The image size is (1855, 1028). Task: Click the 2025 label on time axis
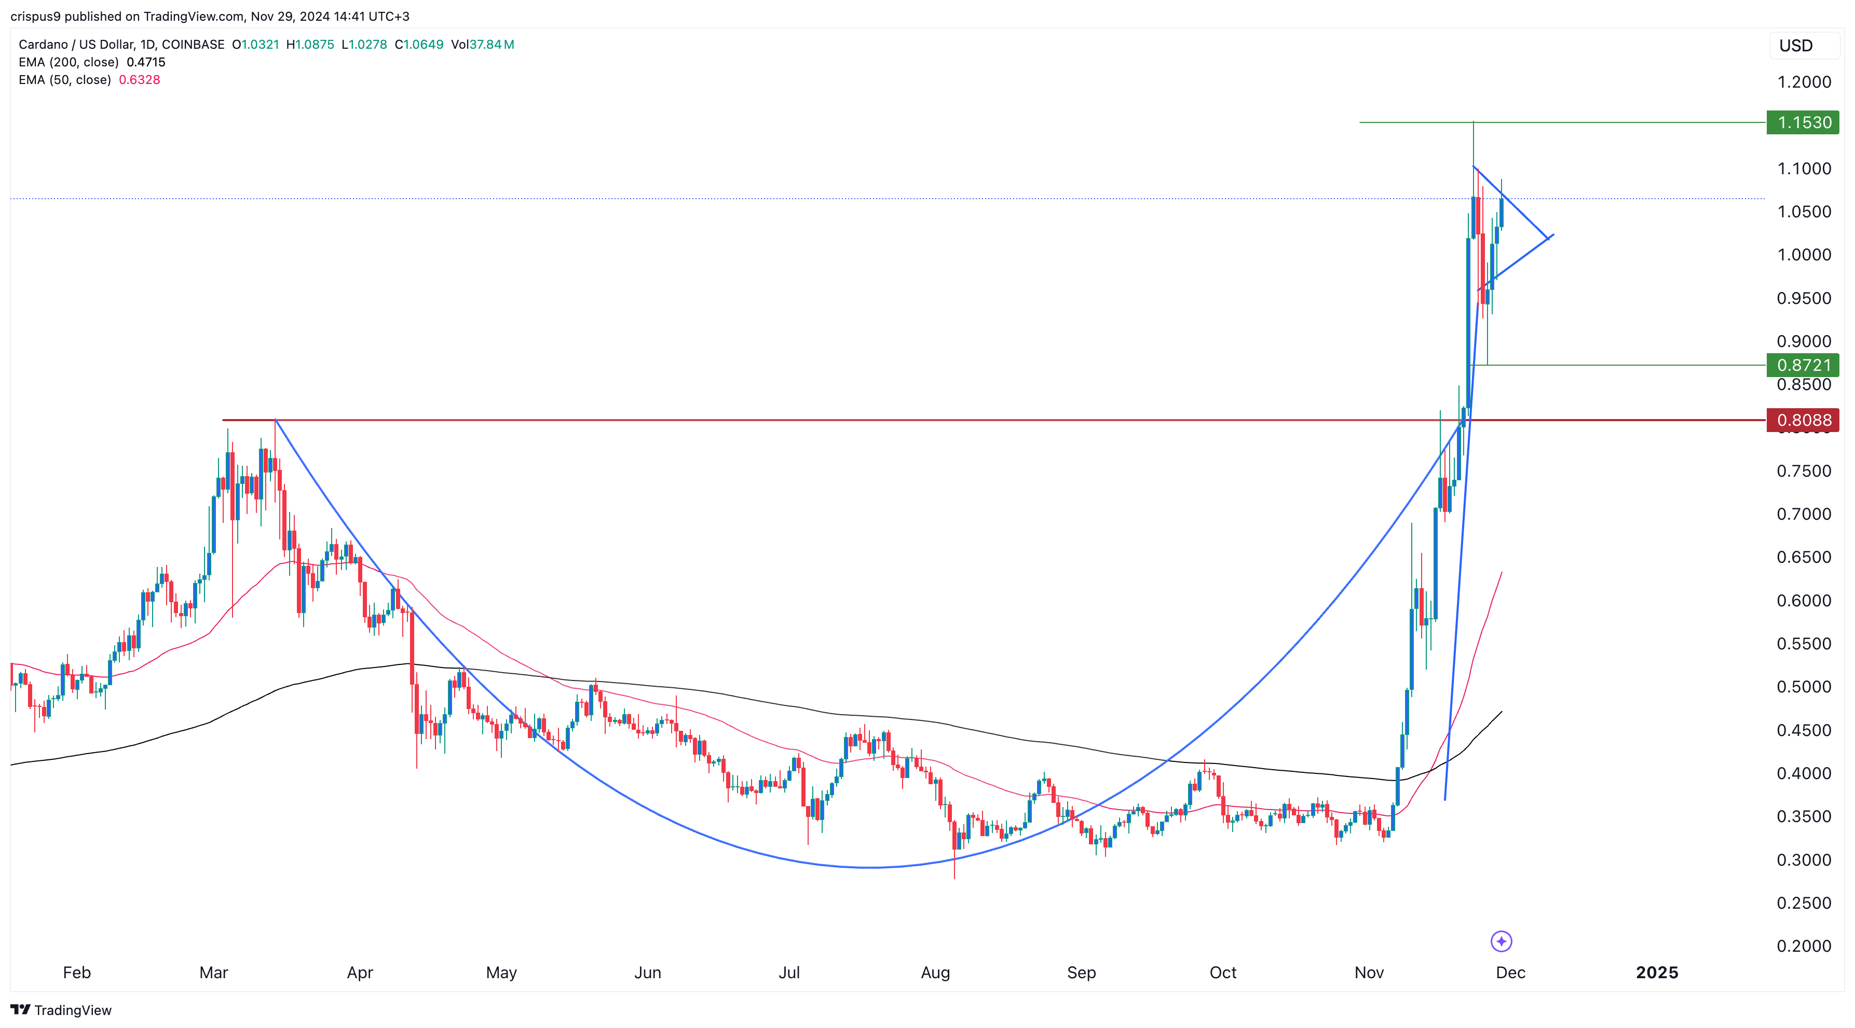pos(1657,973)
